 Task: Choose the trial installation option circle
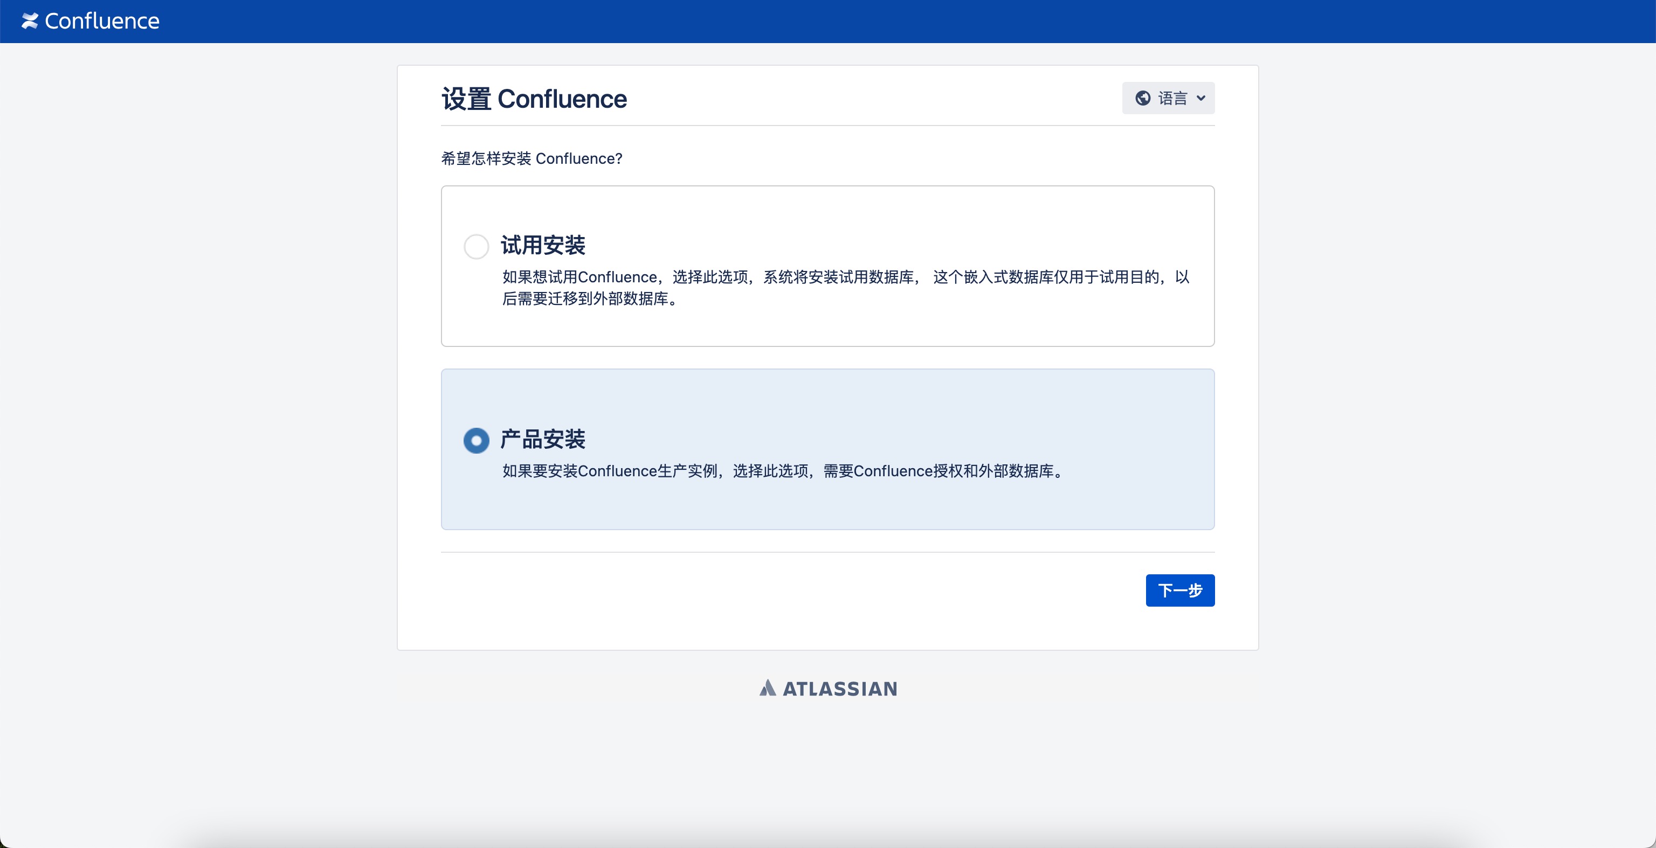pos(475,247)
